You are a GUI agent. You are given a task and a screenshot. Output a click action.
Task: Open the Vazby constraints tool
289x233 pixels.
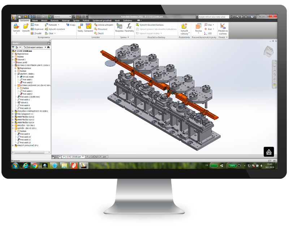[81, 28]
